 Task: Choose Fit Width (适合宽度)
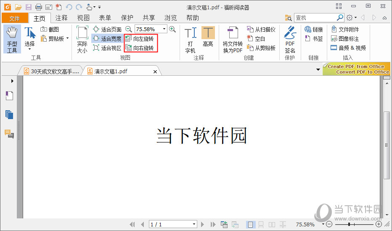click(x=107, y=39)
